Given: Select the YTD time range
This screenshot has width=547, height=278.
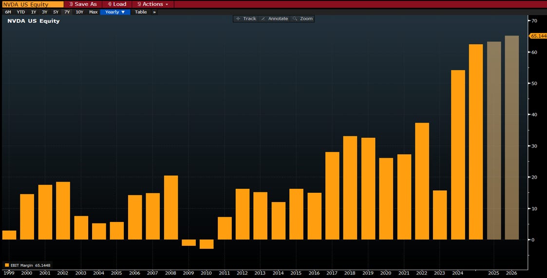Looking at the screenshot, I should click(x=21, y=12).
